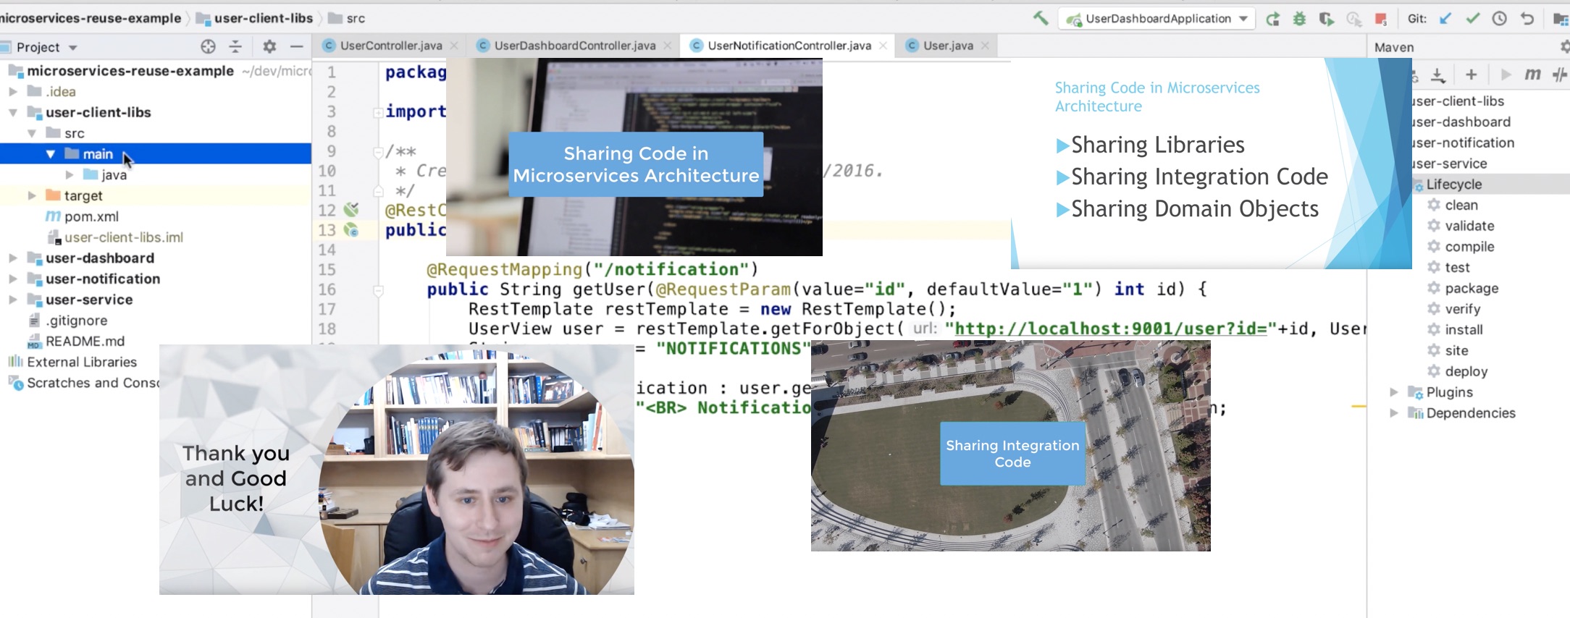Close the User.java tab

point(985,46)
